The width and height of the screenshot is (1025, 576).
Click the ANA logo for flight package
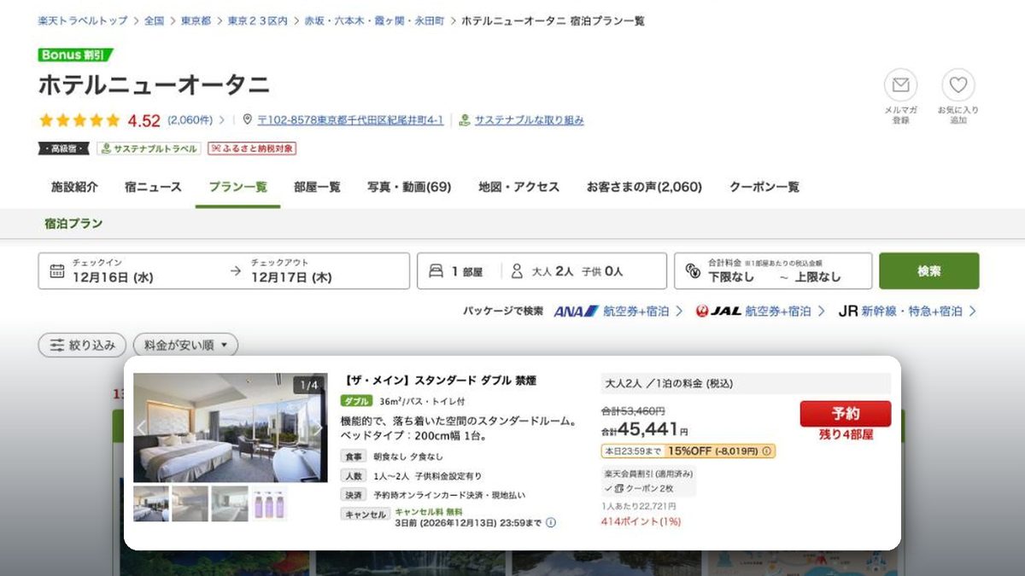click(x=576, y=311)
